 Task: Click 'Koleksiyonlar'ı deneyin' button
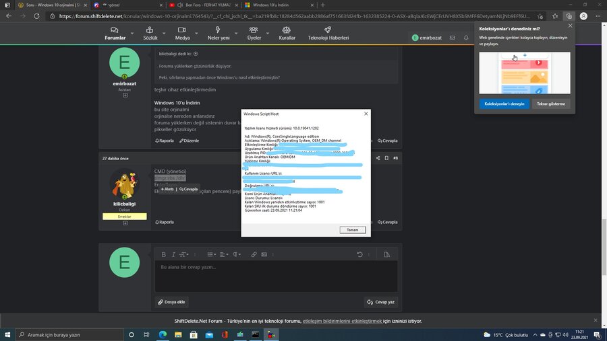coord(504,104)
